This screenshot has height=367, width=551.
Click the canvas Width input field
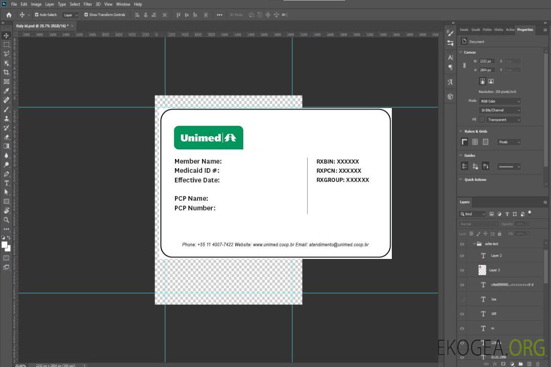click(x=487, y=61)
